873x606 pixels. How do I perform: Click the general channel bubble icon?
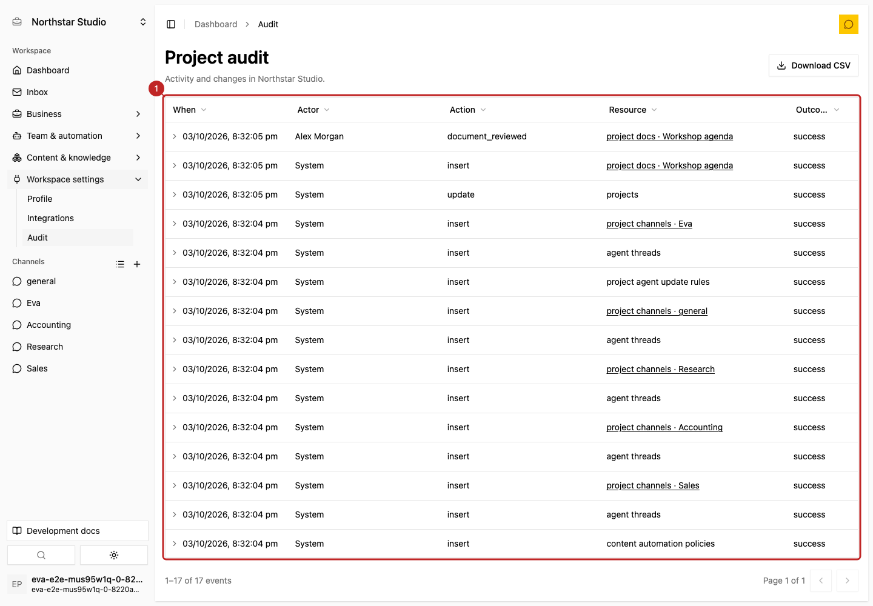click(x=17, y=281)
